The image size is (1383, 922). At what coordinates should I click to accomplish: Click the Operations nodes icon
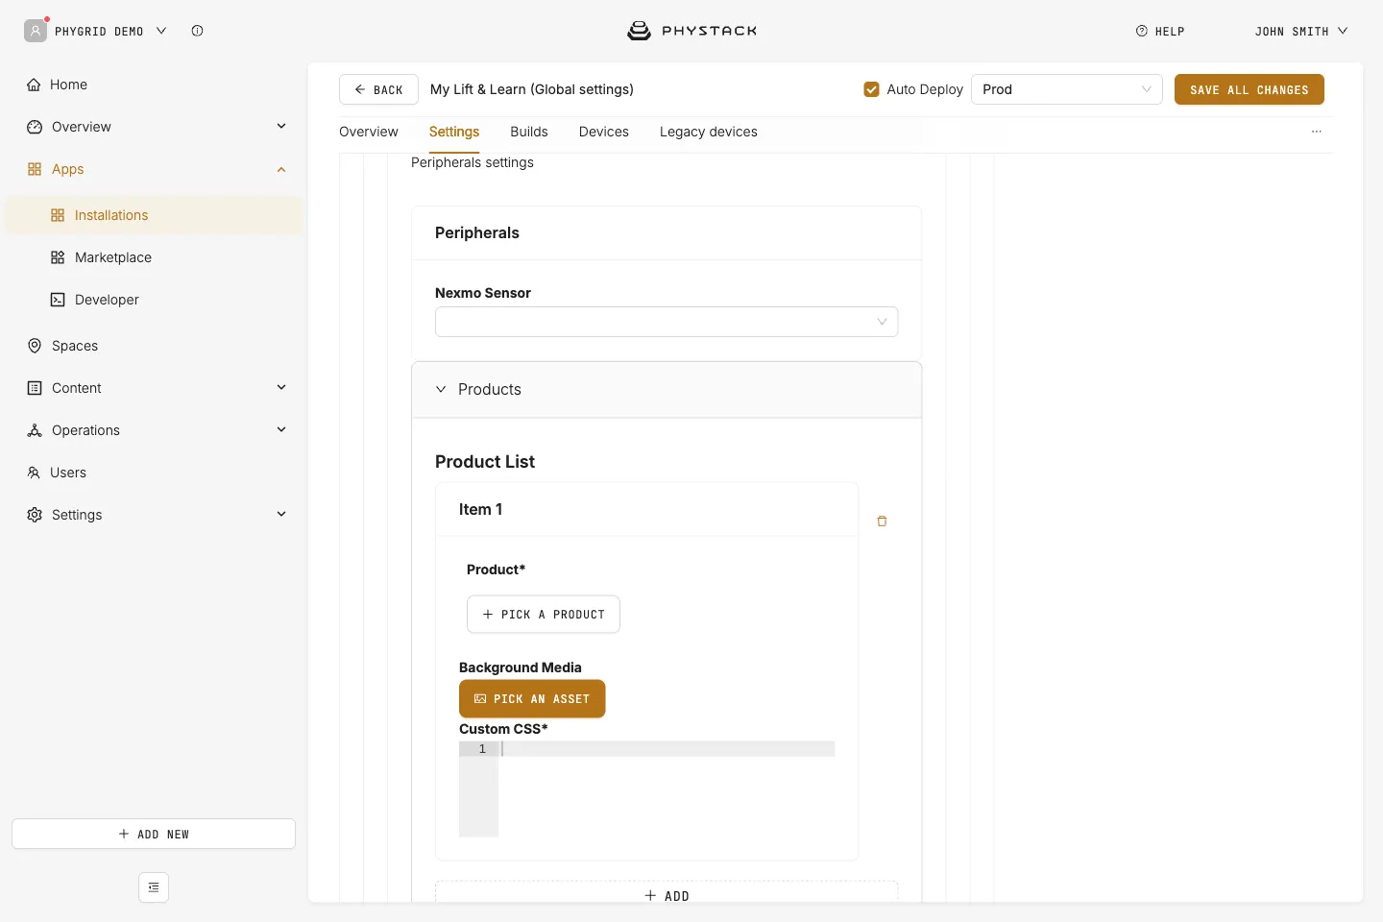coord(35,430)
